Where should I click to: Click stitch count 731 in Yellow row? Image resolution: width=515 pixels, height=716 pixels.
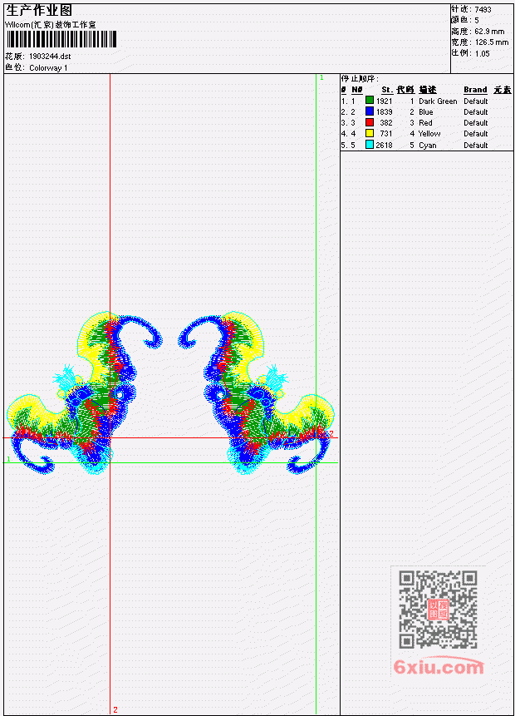click(x=386, y=134)
